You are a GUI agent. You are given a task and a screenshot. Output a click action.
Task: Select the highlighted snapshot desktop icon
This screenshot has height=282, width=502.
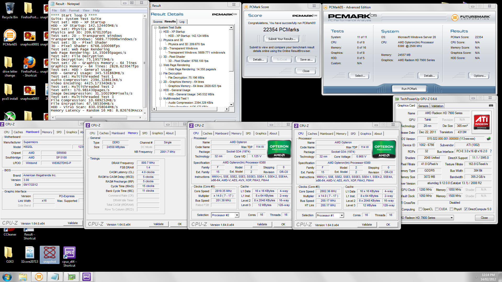(x=50, y=255)
